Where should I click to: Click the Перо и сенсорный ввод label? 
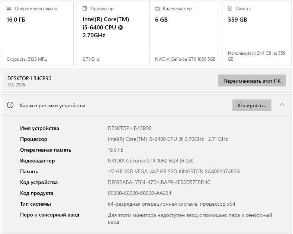coord(50,215)
